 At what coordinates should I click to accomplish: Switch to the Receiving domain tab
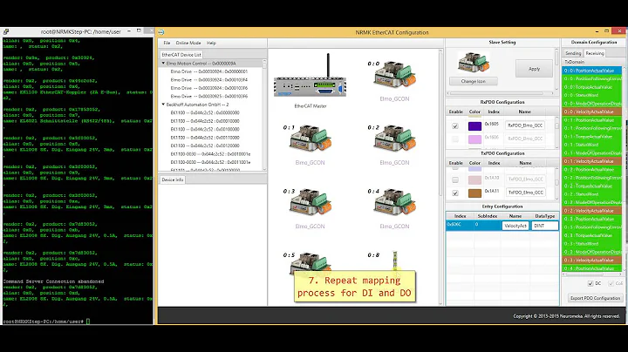(x=595, y=53)
